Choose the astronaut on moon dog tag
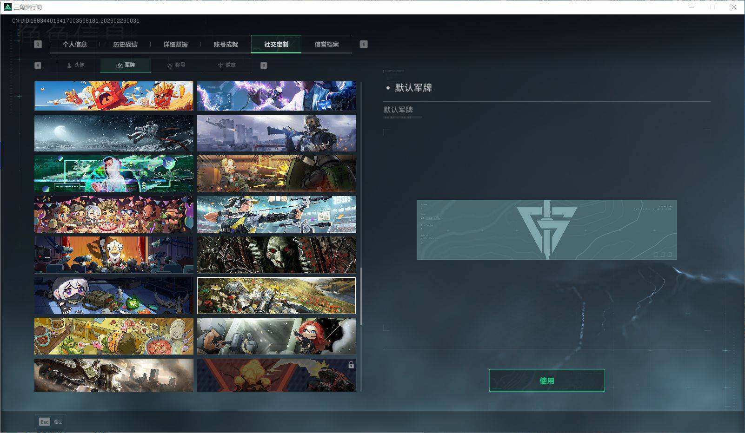Screen dimensions: 745x433 [x=114, y=133]
